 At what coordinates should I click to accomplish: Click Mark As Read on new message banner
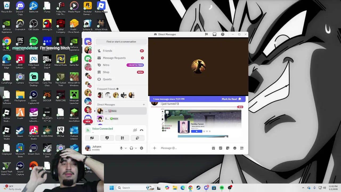point(231,99)
